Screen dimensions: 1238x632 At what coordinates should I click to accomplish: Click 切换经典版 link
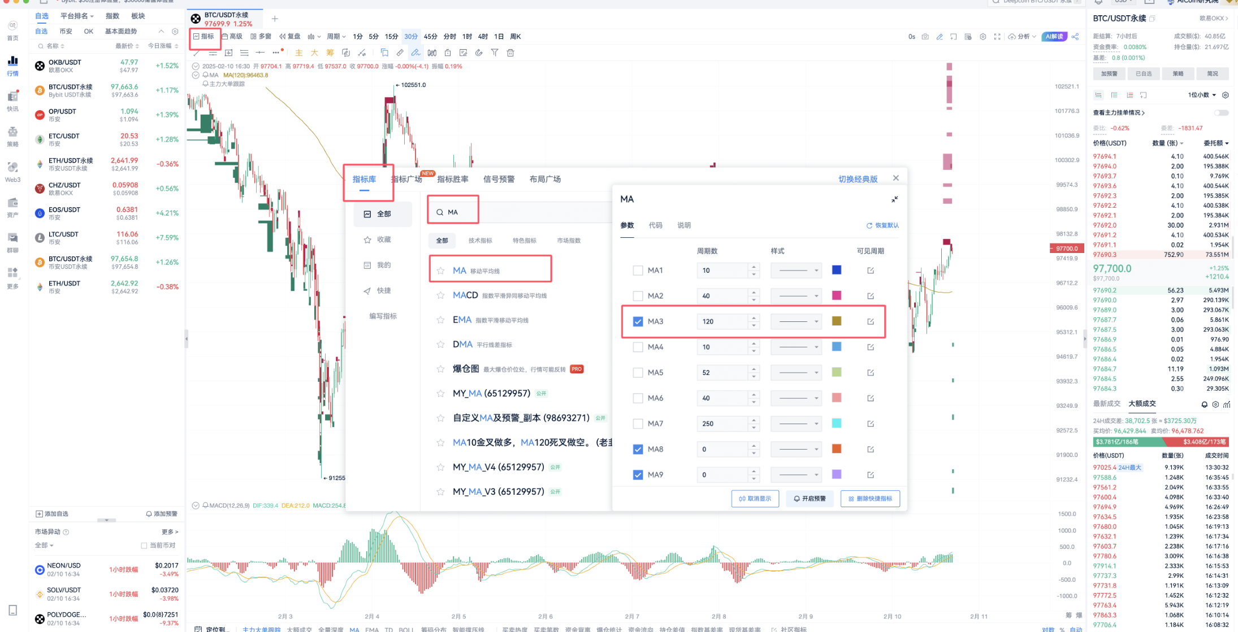[858, 179]
